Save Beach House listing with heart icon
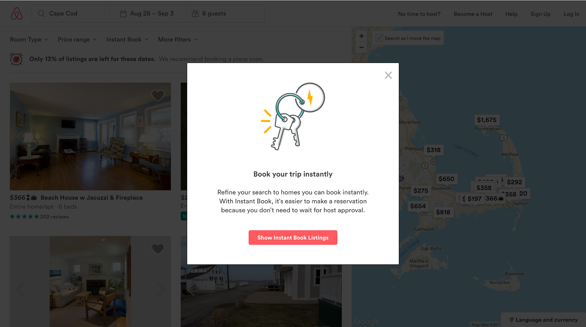 [x=158, y=96]
